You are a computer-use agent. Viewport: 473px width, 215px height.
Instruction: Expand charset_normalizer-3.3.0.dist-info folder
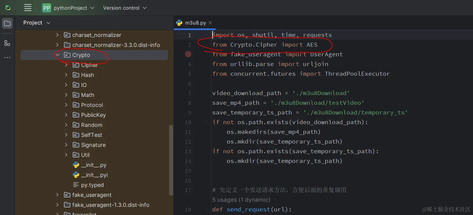pyautogui.click(x=57, y=45)
